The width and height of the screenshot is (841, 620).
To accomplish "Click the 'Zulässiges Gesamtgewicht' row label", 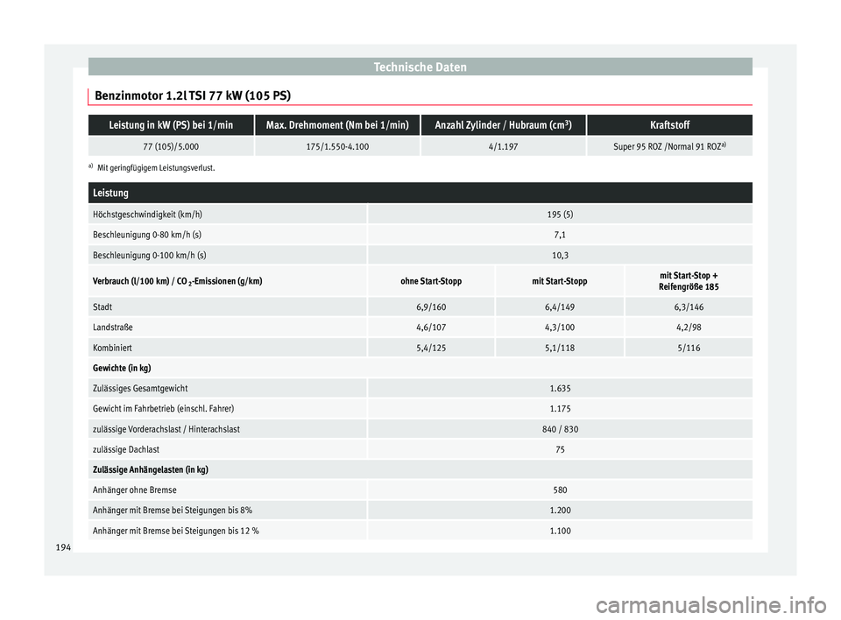I will click(x=140, y=388).
